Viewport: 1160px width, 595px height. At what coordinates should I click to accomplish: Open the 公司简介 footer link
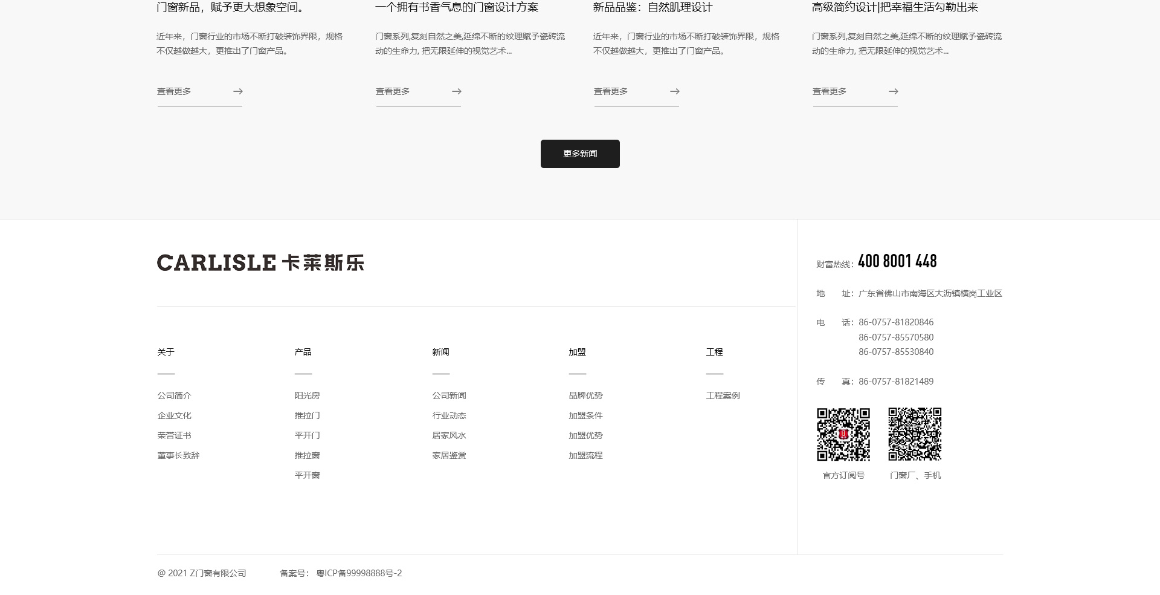coord(174,395)
